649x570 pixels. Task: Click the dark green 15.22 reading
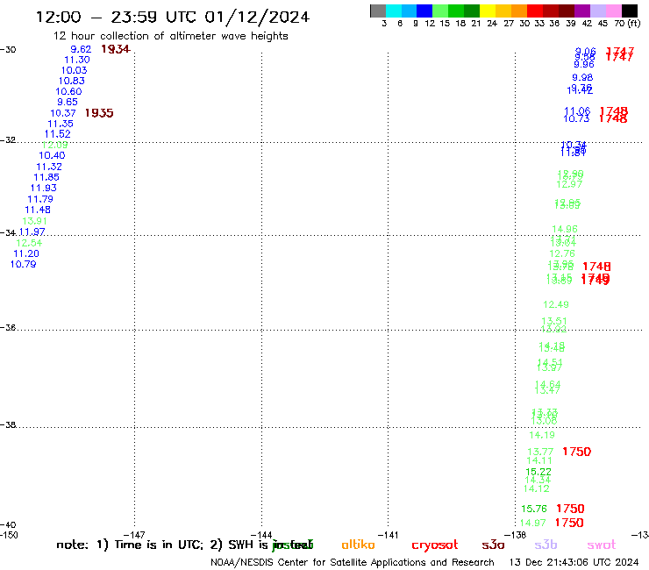(538, 472)
